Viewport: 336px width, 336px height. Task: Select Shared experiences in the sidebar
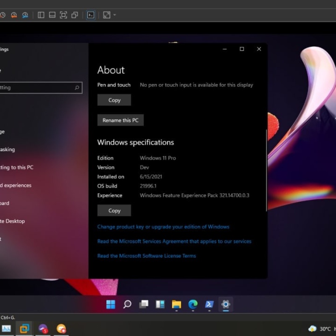[x=16, y=185]
